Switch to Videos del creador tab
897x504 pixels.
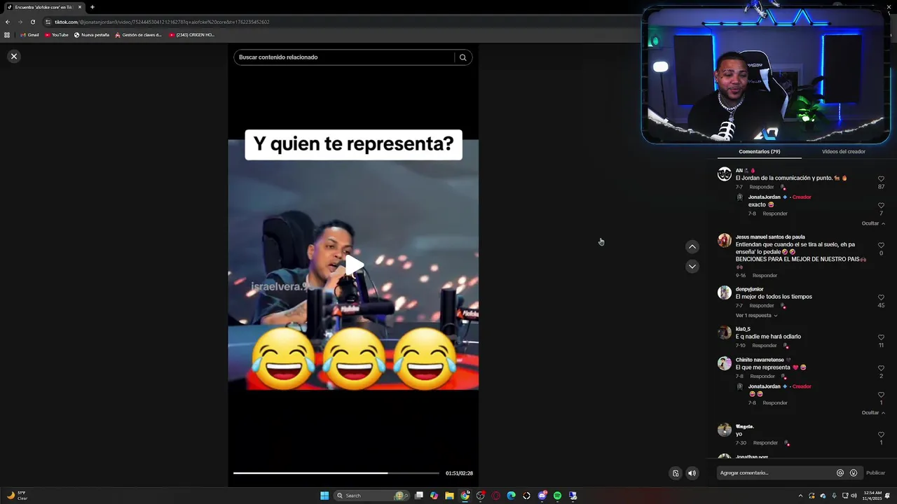point(844,151)
